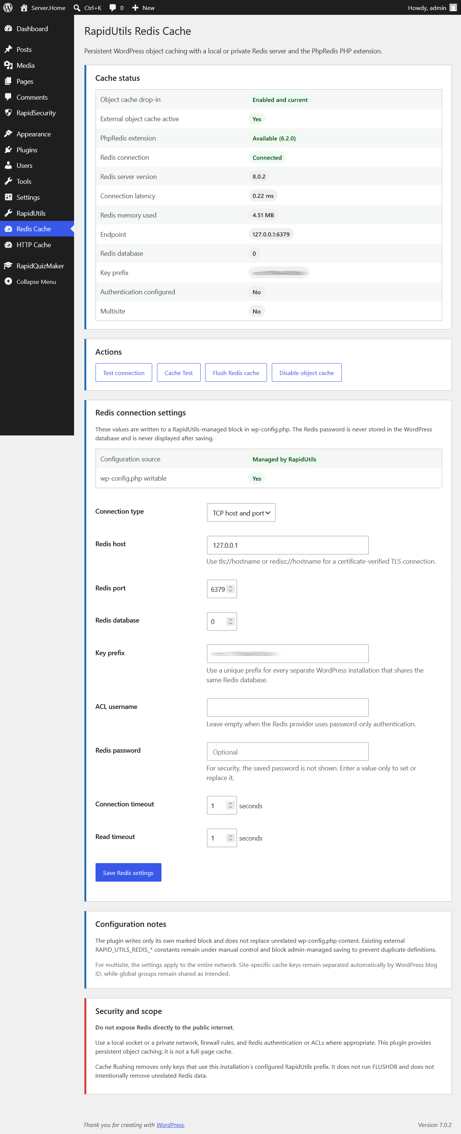This screenshot has width=461, height=1134.
Task: Open the Settings menu item
Action: (37, 197)
